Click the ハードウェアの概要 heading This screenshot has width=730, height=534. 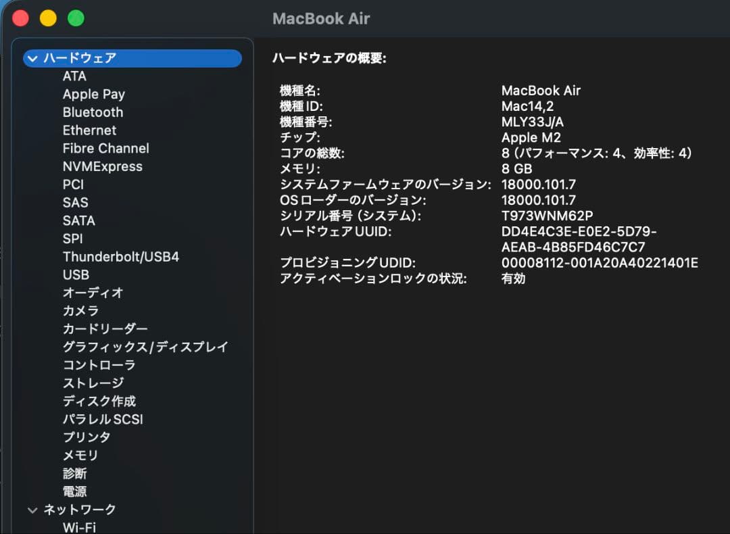click(x=329, y=58)
